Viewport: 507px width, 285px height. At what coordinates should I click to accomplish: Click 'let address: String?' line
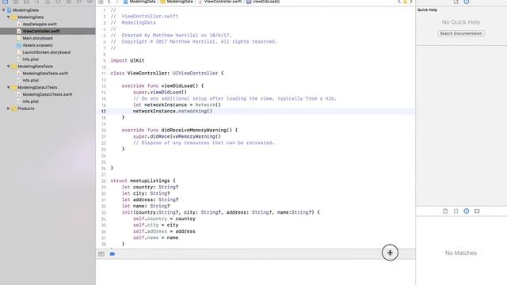[150, 199]
